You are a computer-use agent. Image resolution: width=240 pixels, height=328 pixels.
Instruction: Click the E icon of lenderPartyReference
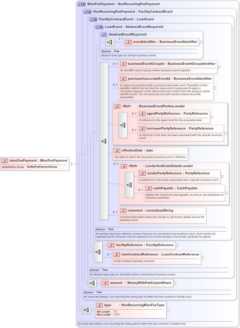(x=143, y=173)
